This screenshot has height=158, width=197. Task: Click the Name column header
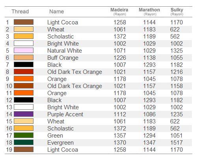(57, 11)
